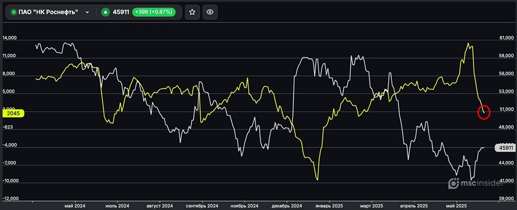
Task: Click the 61,000 right axis value
Action: [x=506, y=38]
